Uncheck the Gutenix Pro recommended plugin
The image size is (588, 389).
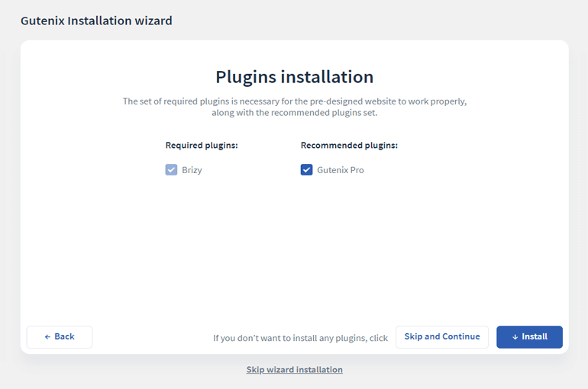tap(306, 169)
